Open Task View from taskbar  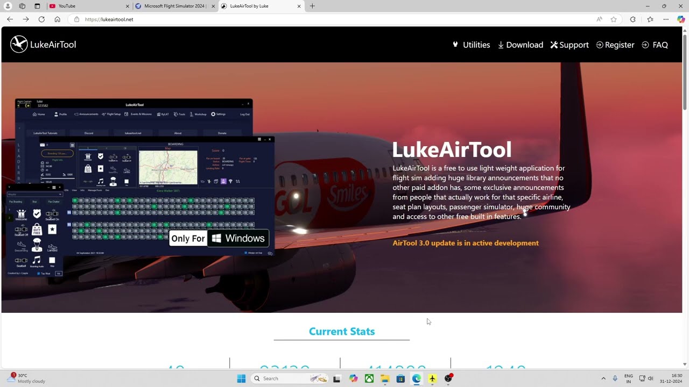(x=337, y=378)
